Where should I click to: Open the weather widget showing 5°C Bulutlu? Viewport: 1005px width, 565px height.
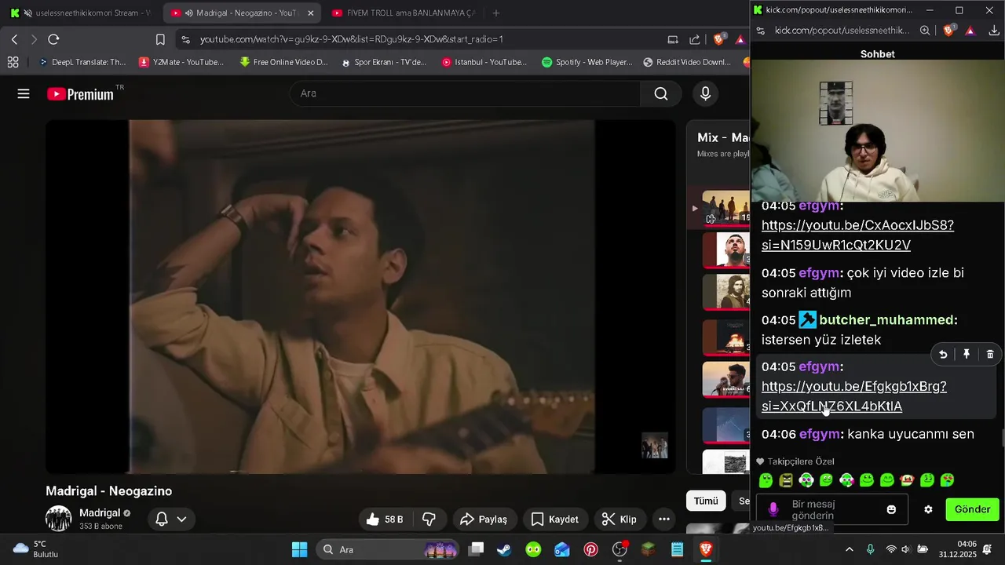pyautogui.click(x=36, y=549)
